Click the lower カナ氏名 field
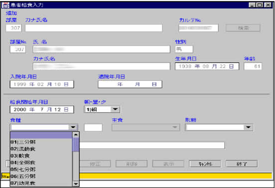The image size is (275, 188). click(x=101, y=66)
